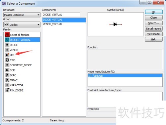Click the DIODES_VIRTUAL family icon
The height and width of the screenshot is (125, 166).
point(7,40)
